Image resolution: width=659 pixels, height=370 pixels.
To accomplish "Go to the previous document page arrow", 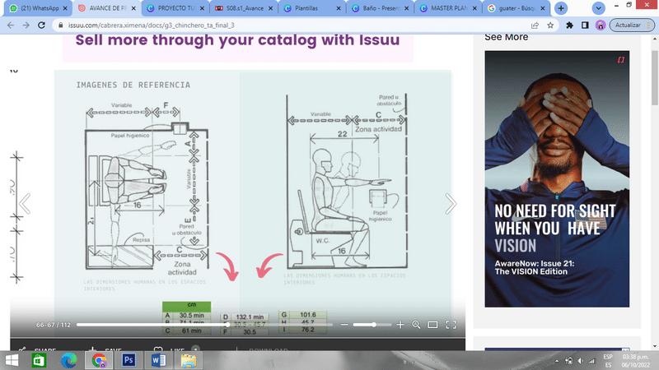I will click(25, 204).
